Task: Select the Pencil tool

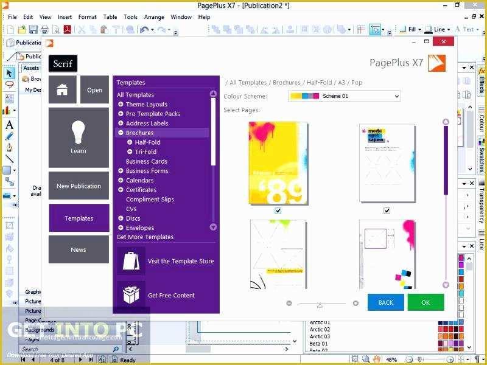Action: [x=9, y=136]
